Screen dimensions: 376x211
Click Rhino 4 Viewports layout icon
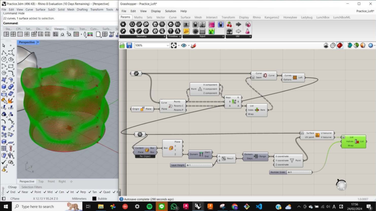[x=13, y=34]
